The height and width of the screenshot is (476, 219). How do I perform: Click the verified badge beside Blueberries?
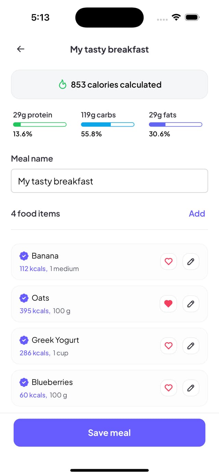[24, 382]
